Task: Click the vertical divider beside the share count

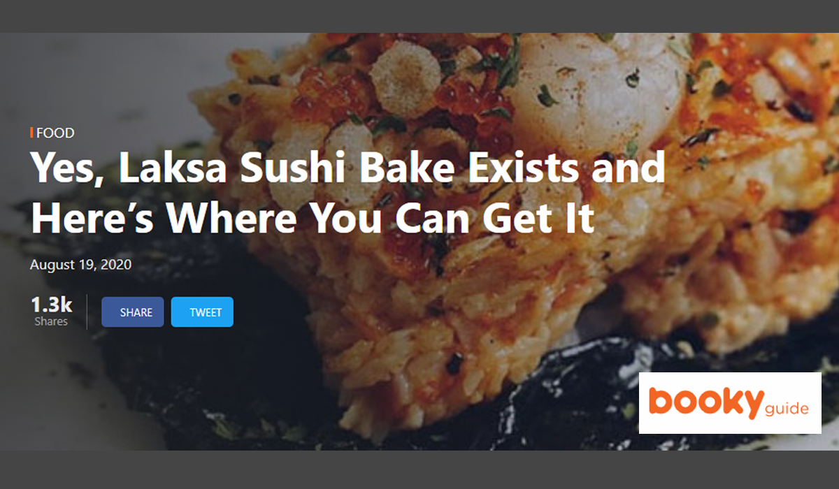Action: coord(87,312)
